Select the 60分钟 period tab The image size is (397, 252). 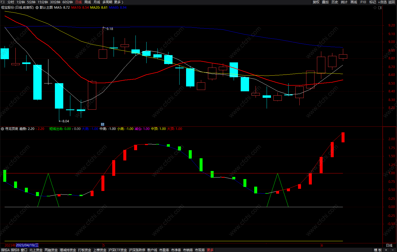pos(68,2)
